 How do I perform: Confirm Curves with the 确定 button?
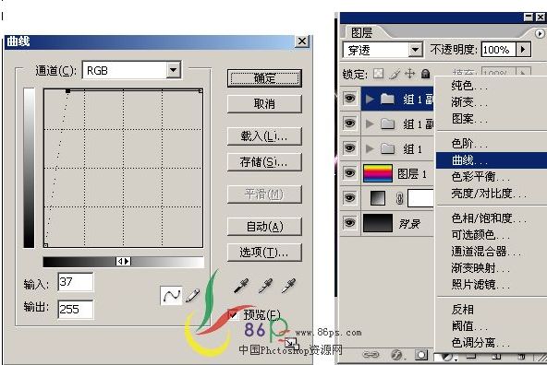point(264,78)
